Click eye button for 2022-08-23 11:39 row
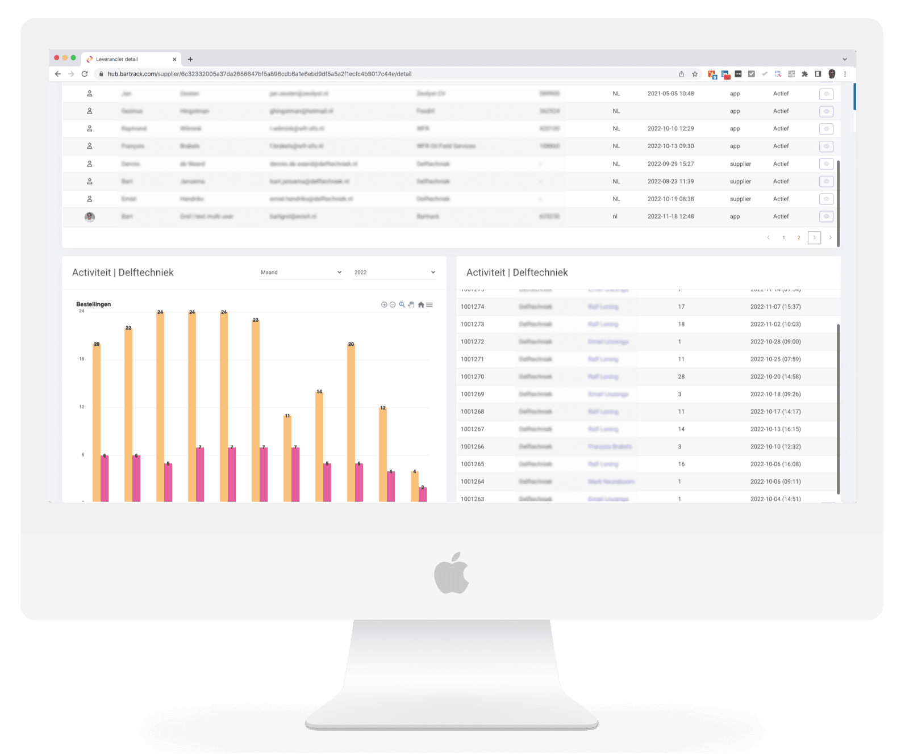Screen dimensions: 909x754 coord(827,182)
